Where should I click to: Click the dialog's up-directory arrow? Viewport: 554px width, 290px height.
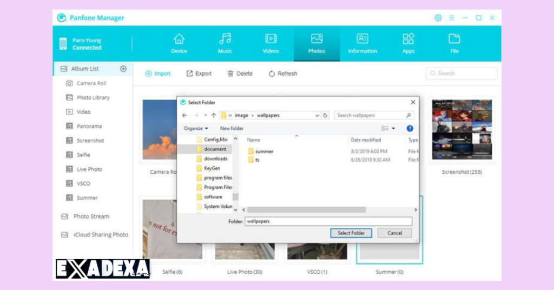pyautogui.click(x=214, y=115)
